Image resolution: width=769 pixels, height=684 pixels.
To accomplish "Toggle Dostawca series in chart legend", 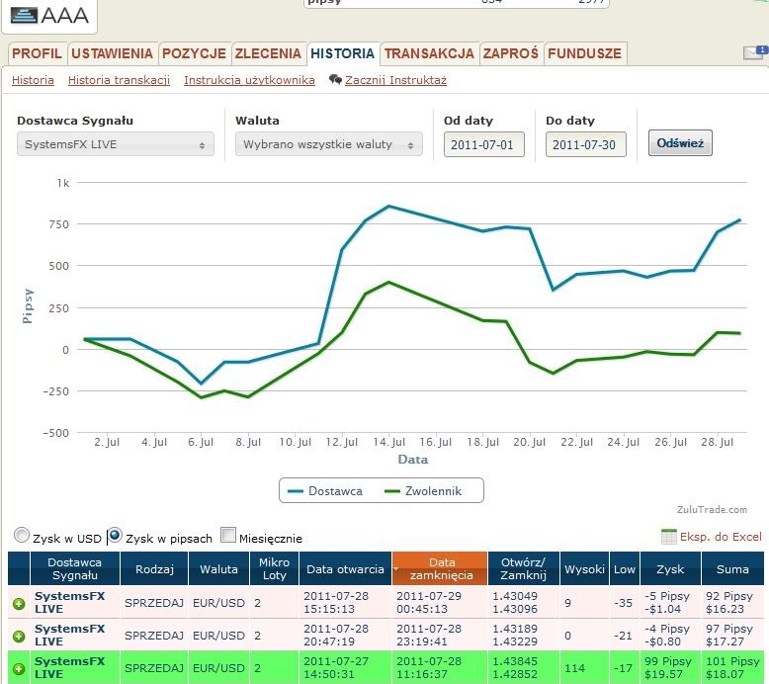I will [324, 491].
